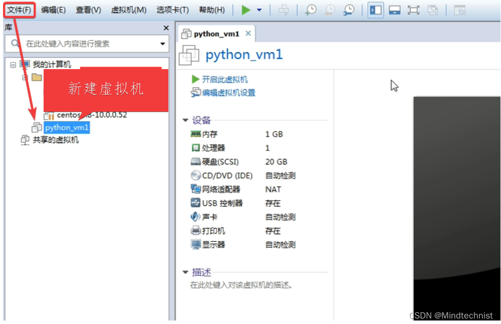Click the 网络适配器 network adapter icon
501x324 pixels.
tap(195, 189)
